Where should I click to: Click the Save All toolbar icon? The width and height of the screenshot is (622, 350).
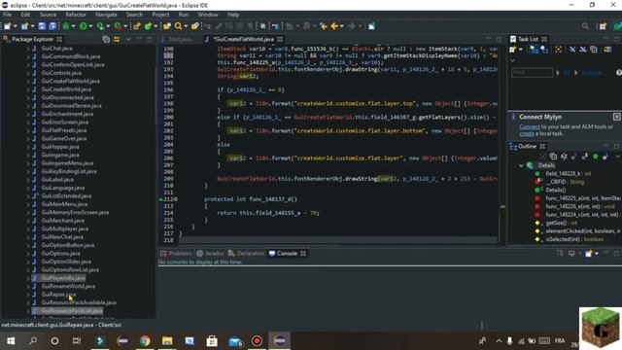[52, 26]
